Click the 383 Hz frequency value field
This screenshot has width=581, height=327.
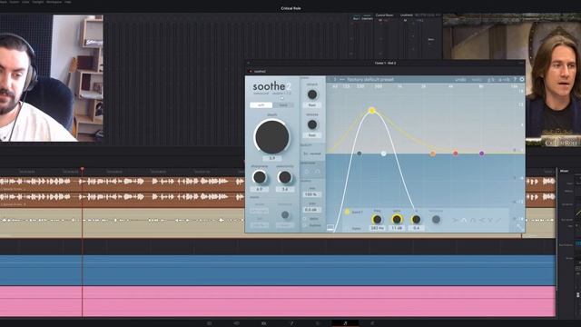tap(377, 228)
